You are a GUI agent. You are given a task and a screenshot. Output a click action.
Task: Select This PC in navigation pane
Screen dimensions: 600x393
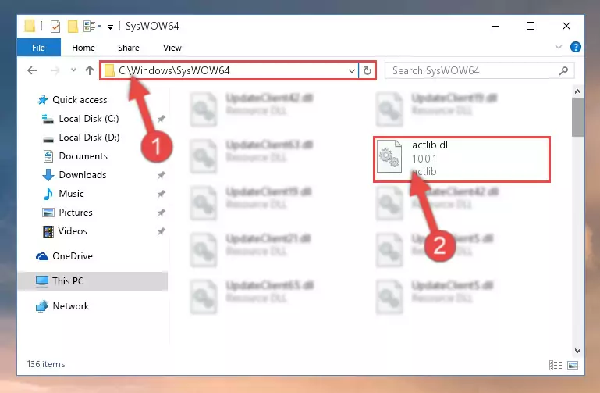tap(93, 281)
